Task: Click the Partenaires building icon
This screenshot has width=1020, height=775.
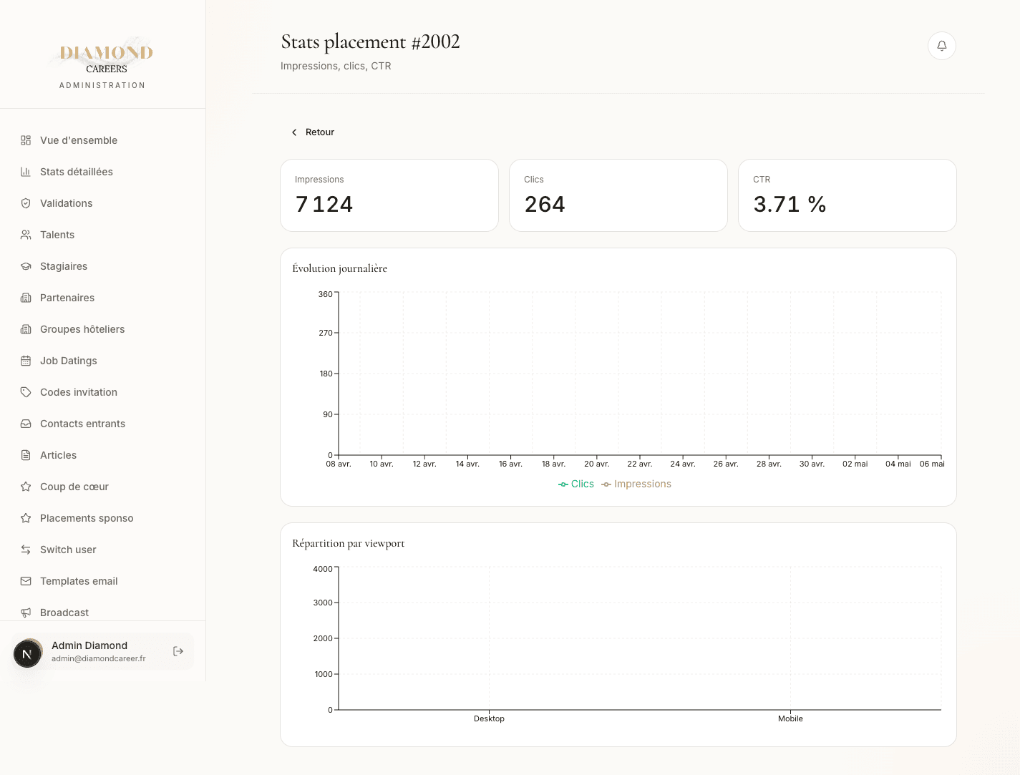Action: point(26,298)
